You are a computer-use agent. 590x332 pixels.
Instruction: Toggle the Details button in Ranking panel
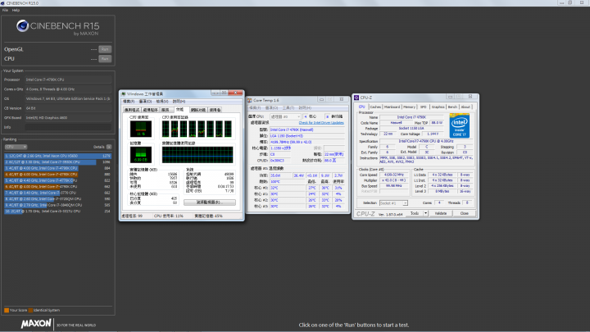109,147
